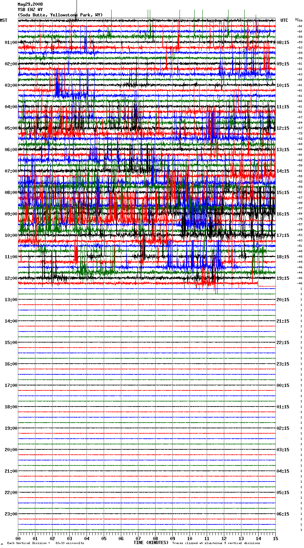Click the 17:15 UTC time label

point(283,235)
